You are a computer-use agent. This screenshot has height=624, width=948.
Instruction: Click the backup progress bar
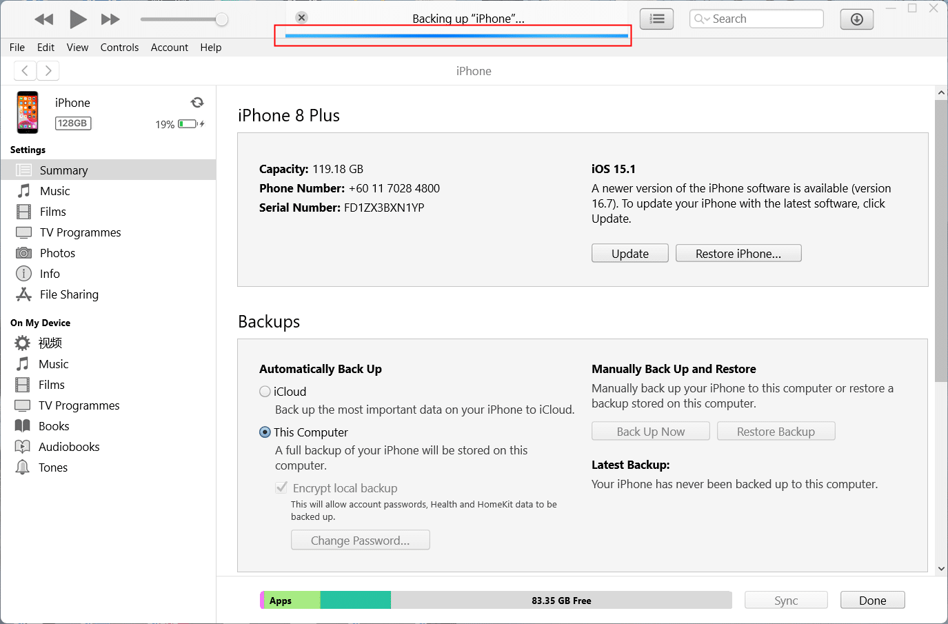tap(456, 35)
